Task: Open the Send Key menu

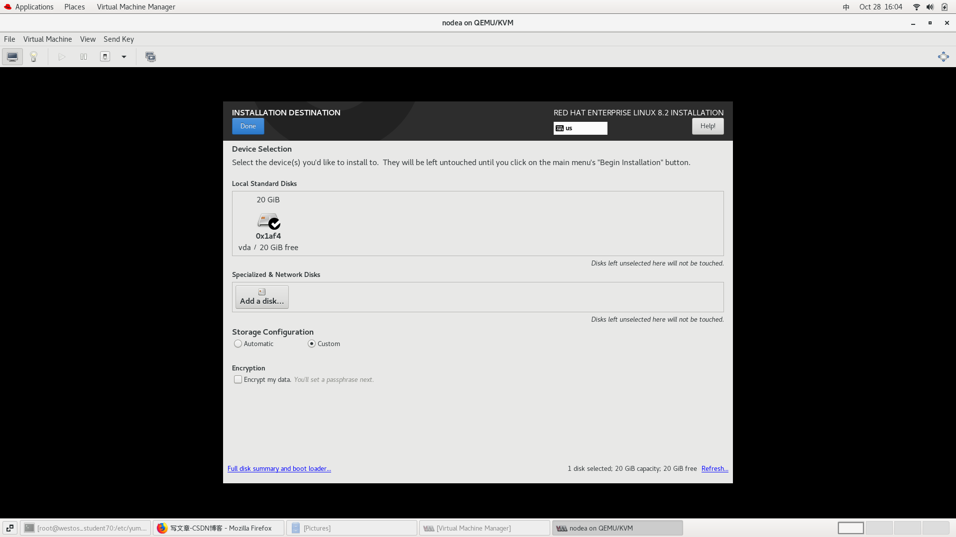Action: click(x=119, y=39)
